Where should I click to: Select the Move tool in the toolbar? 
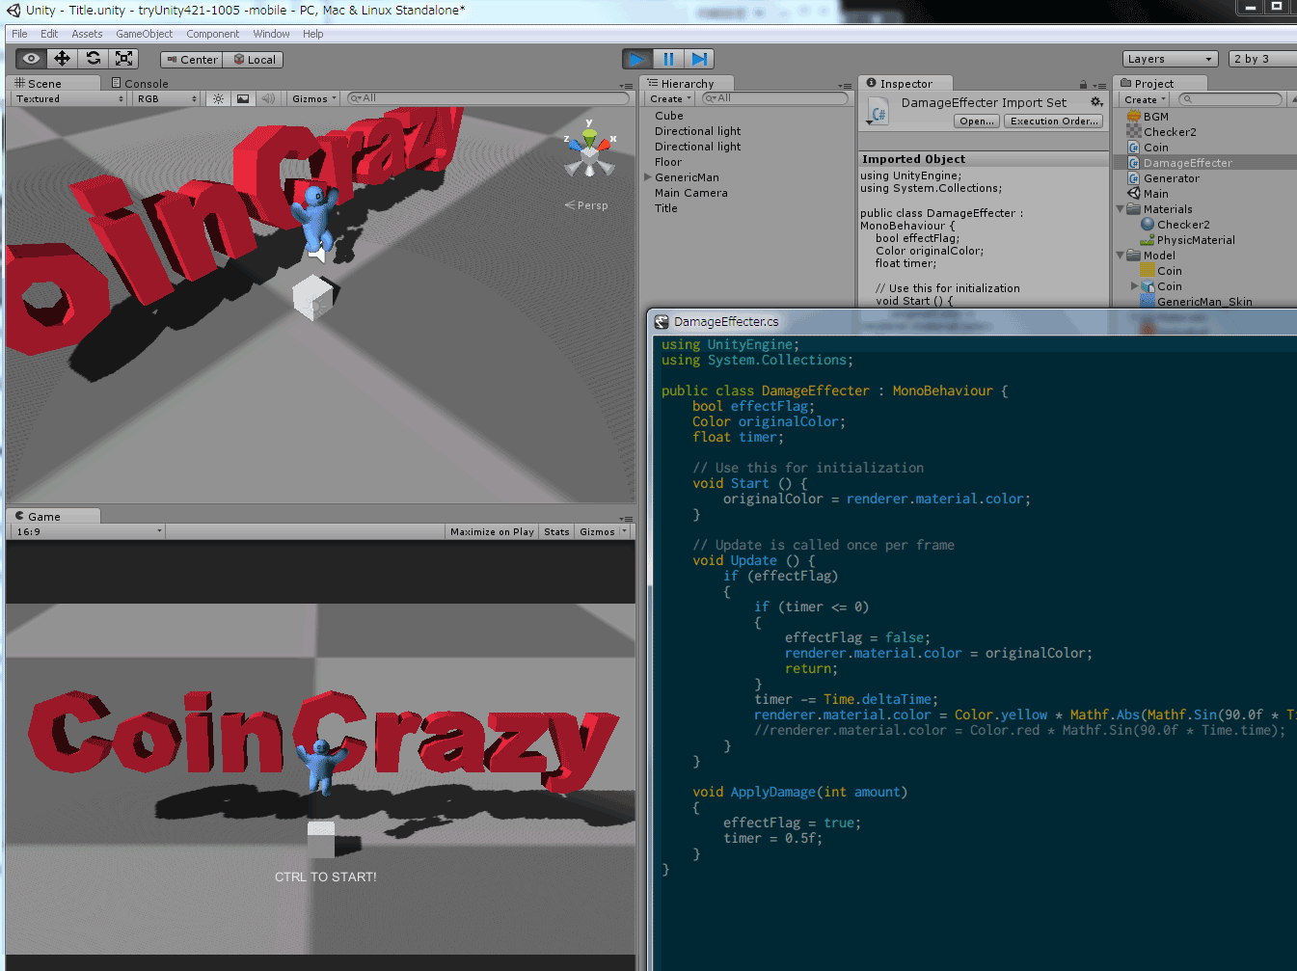pyautogui.click(x=62, y=58)
